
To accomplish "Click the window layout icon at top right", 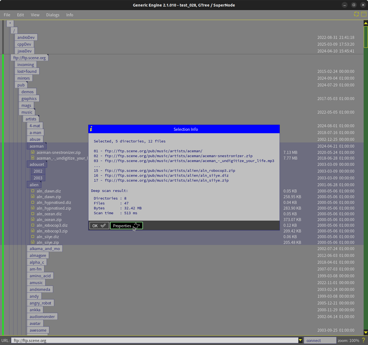I will (x=364, y=14).
